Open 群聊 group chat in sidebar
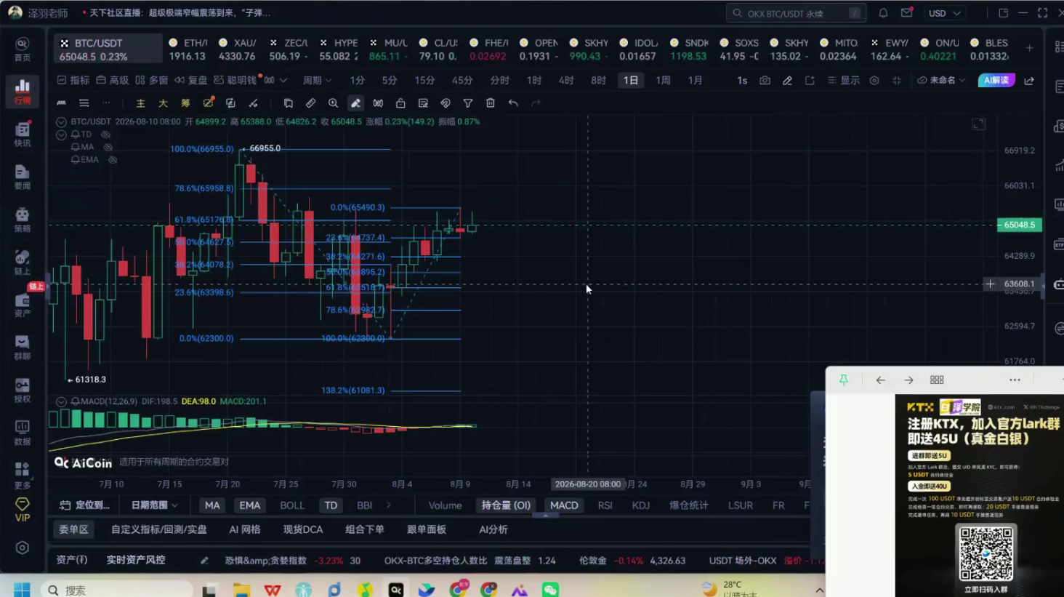Image resolution: width=1064 pixels, height=597 pixels. (x=23, y=347)
